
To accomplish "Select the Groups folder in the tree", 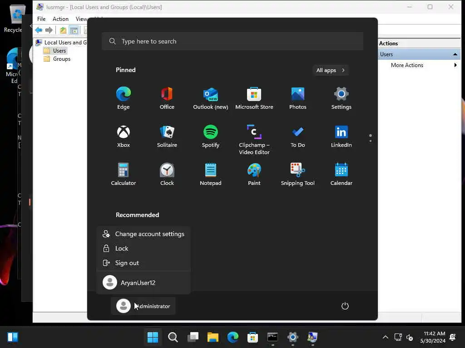I will (x=57, y=59).
